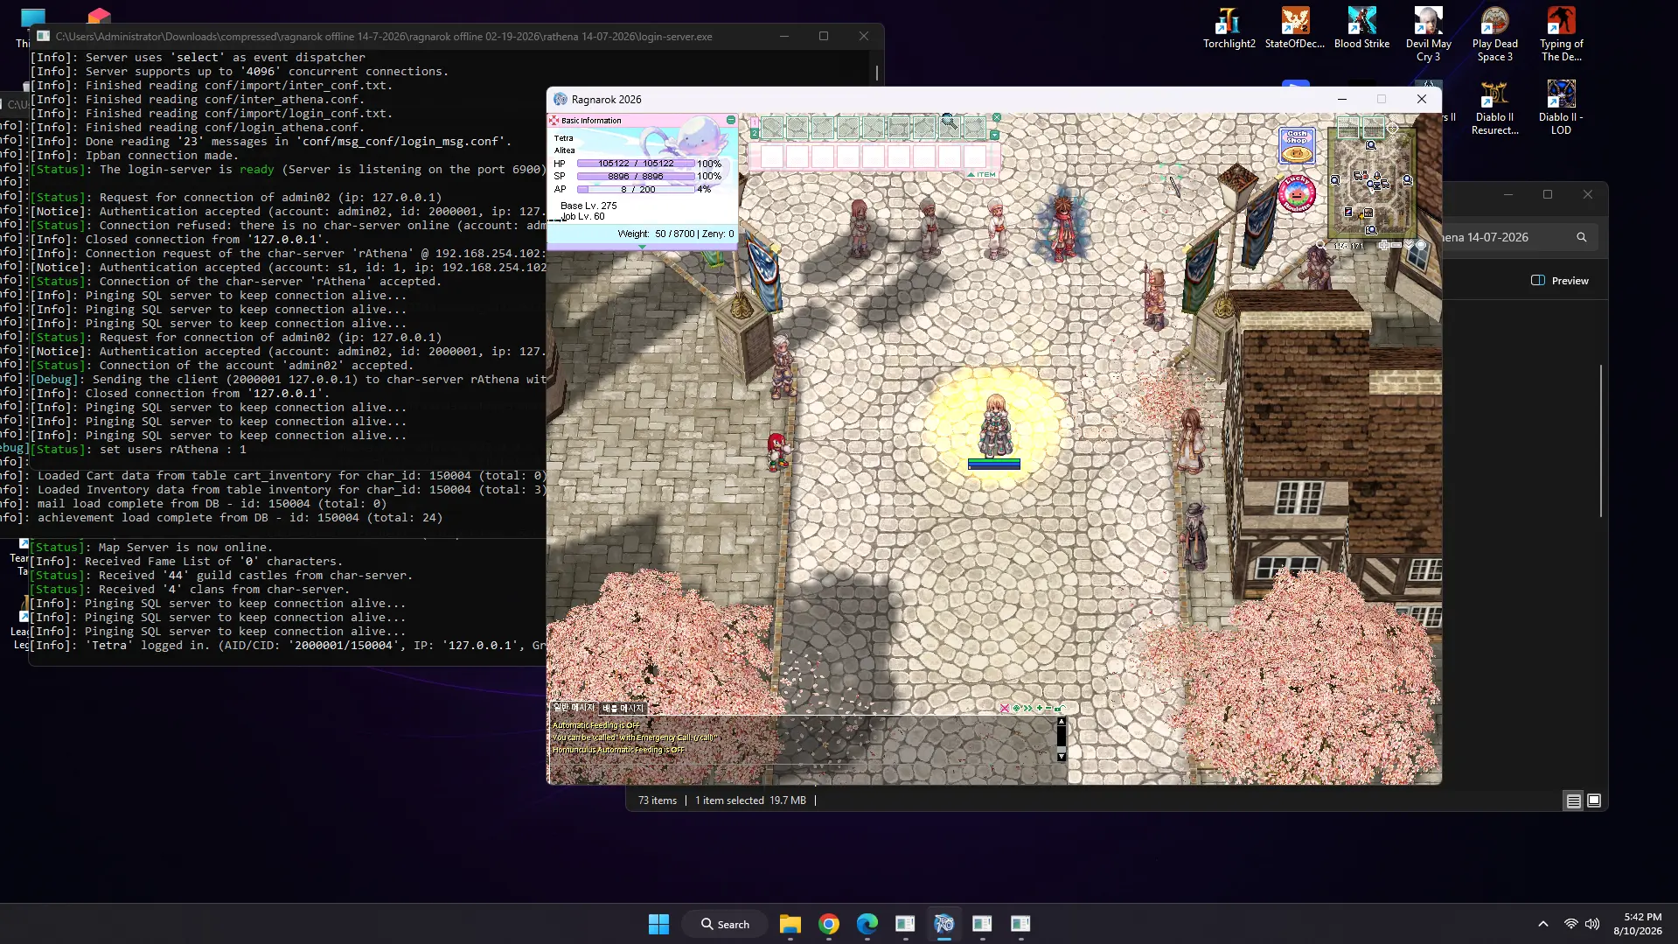Open Diablo II Resurrected desktop shortcut
Viewport: 1678px width, 944px height.
coord(1494,108)
